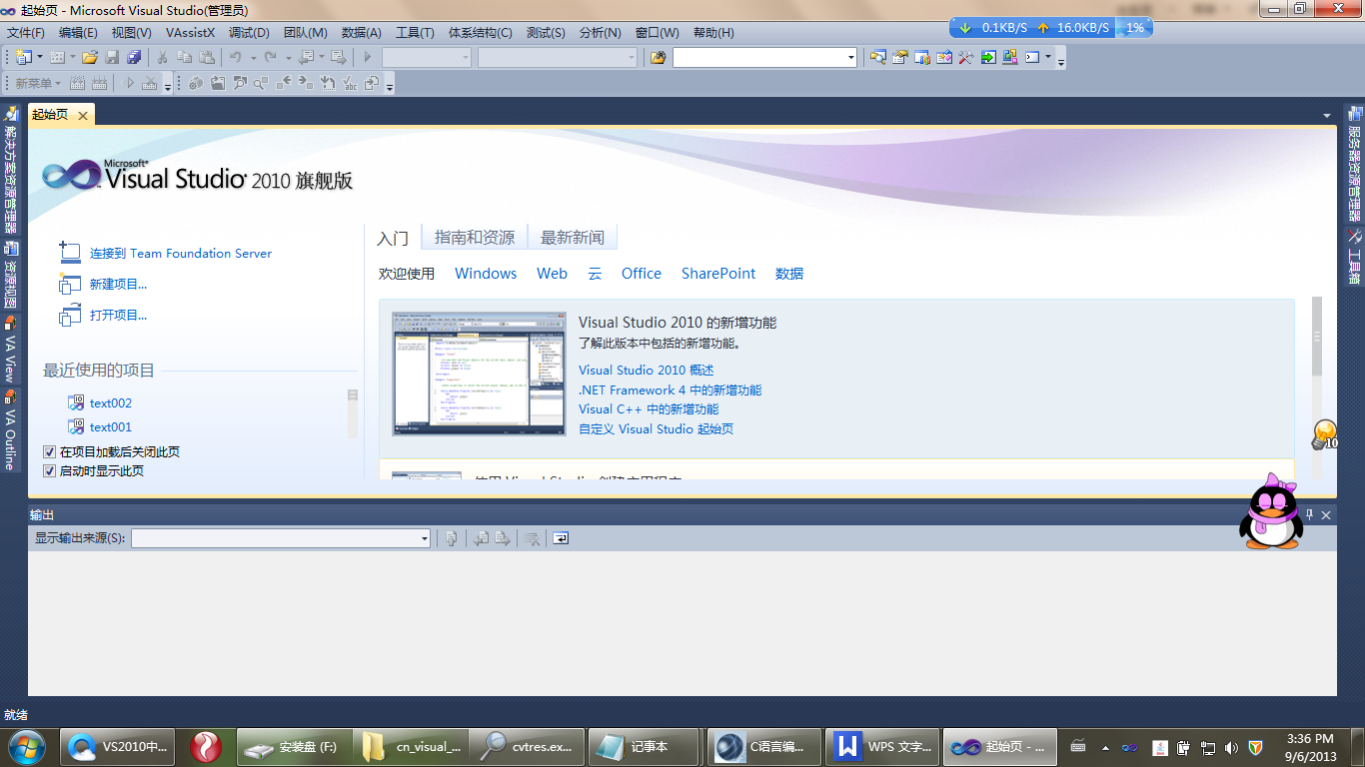Open Command Window toolbar icon

[x=1032, y=57]
